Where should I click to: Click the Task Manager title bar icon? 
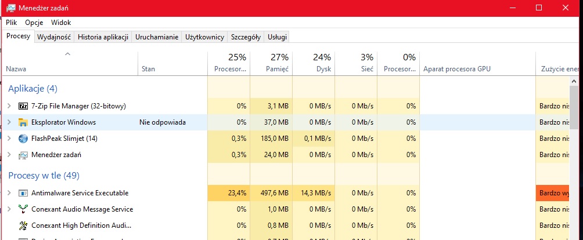[x=11, y=8]
